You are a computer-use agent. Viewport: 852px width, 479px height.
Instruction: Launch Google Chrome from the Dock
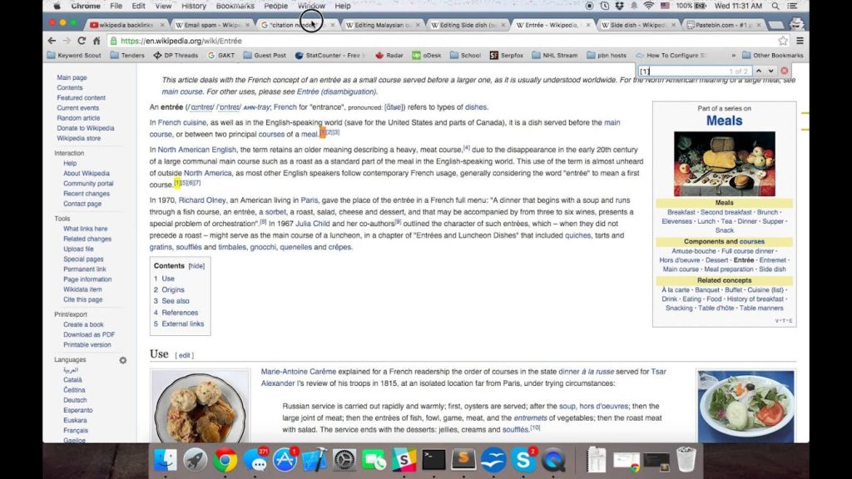tap(225, 460)
